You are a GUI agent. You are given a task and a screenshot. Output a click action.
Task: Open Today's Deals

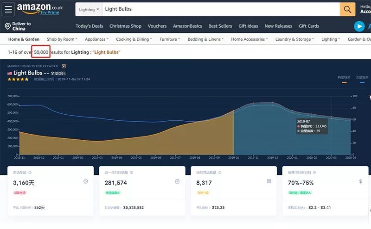[x=90, y=26]
